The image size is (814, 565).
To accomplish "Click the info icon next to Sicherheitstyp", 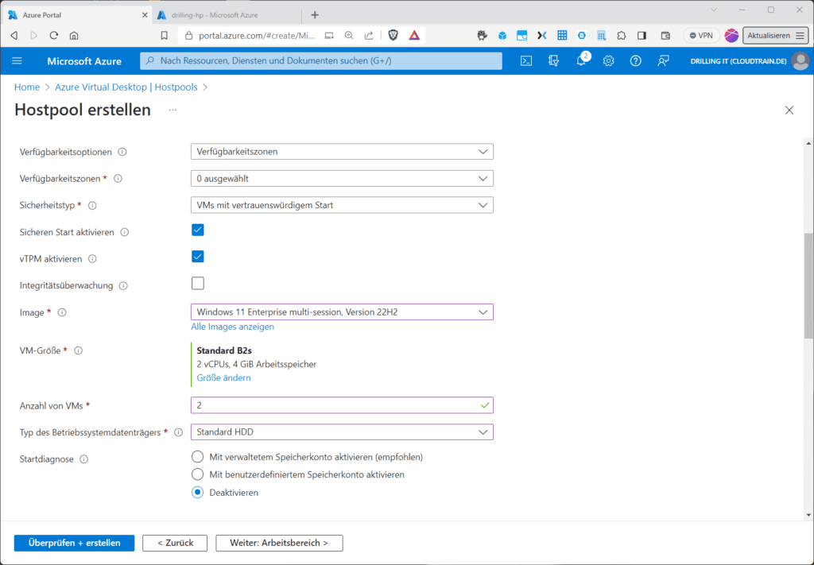I will pyautogui.click(x=92, y=206).
